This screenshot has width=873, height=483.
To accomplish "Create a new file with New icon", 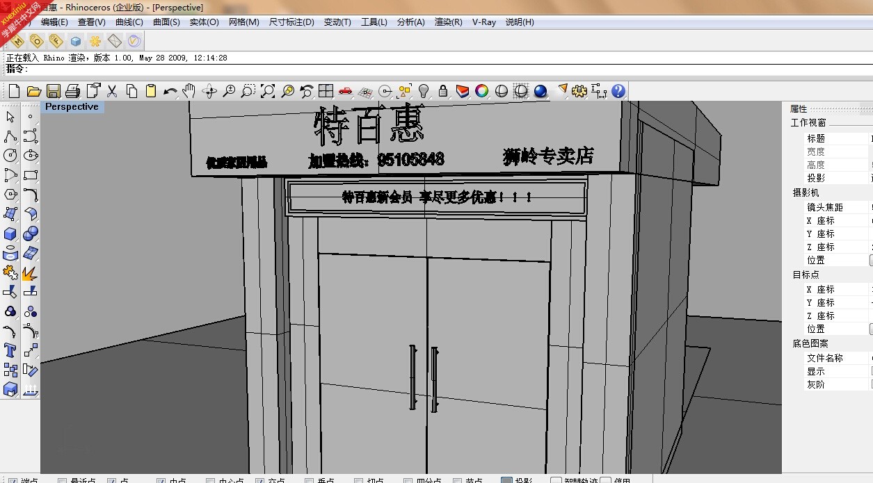I will pos(14,91).
